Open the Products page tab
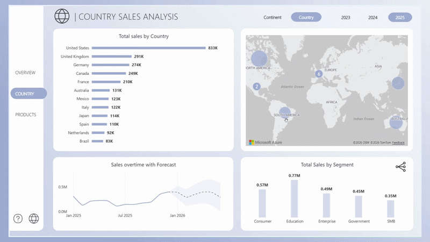This screenshot has width=430, height=242. [26, 115]
